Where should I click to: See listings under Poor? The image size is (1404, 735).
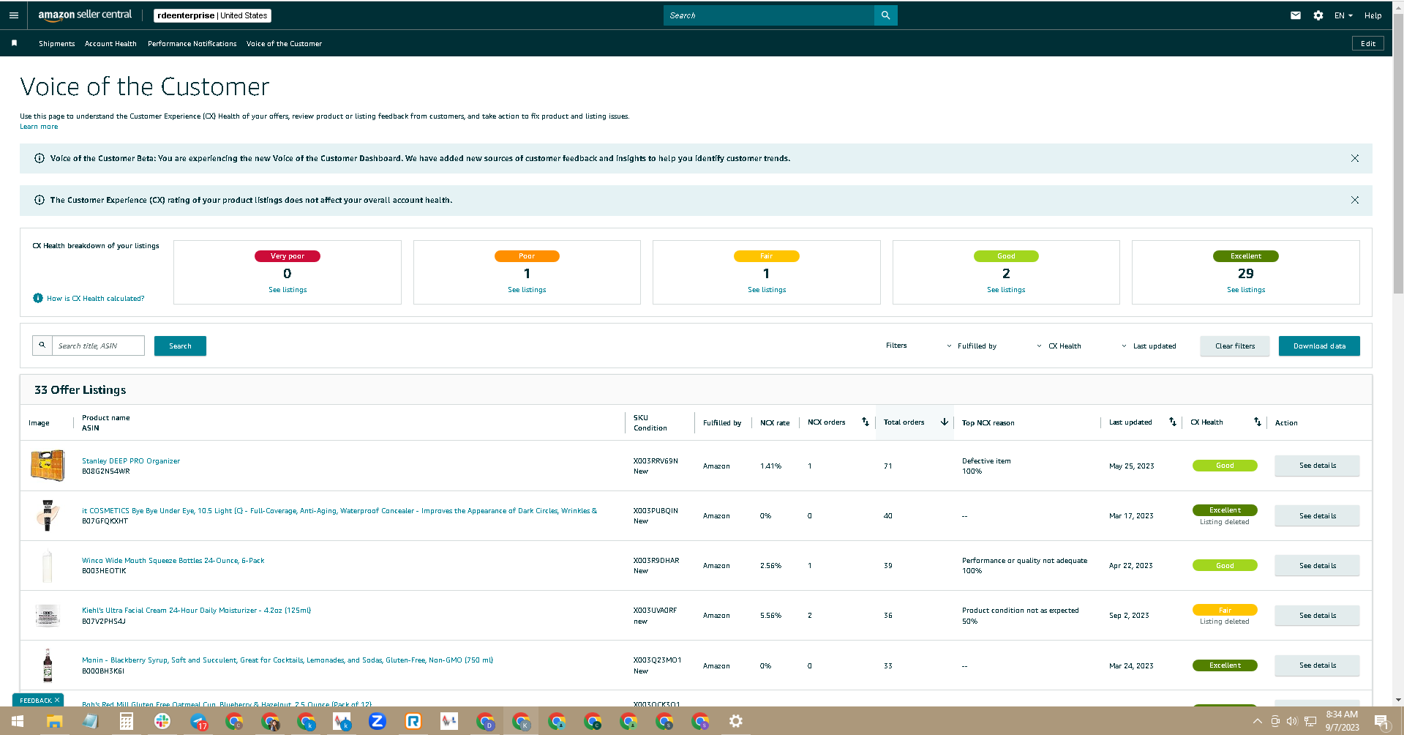point(527,290)
